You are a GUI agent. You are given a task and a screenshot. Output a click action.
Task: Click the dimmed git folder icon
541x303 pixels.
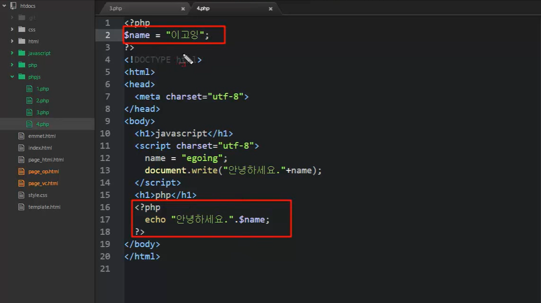[22, 18]
